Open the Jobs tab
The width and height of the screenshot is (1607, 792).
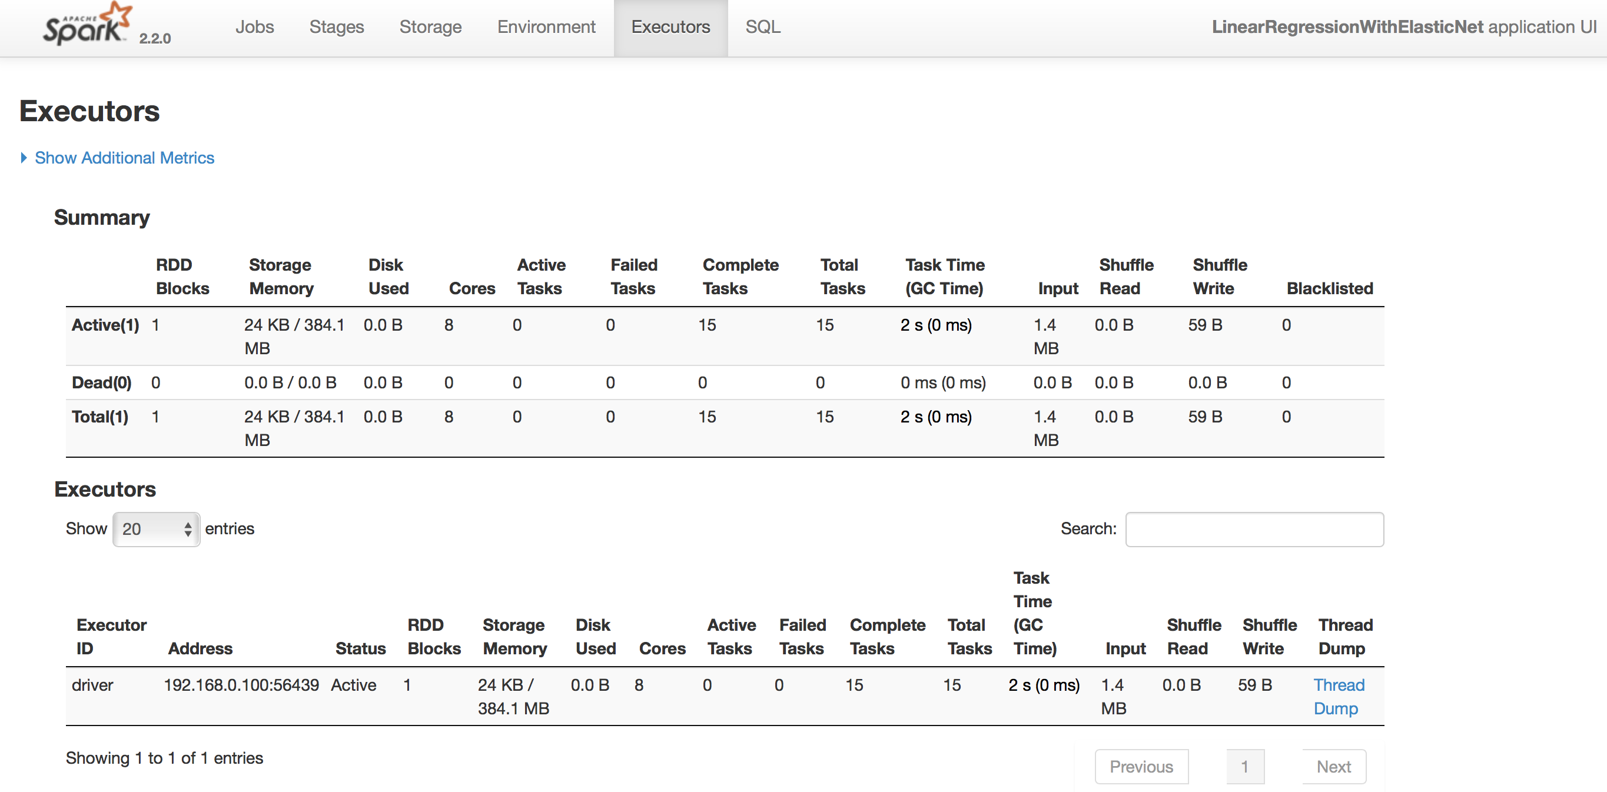254,27
